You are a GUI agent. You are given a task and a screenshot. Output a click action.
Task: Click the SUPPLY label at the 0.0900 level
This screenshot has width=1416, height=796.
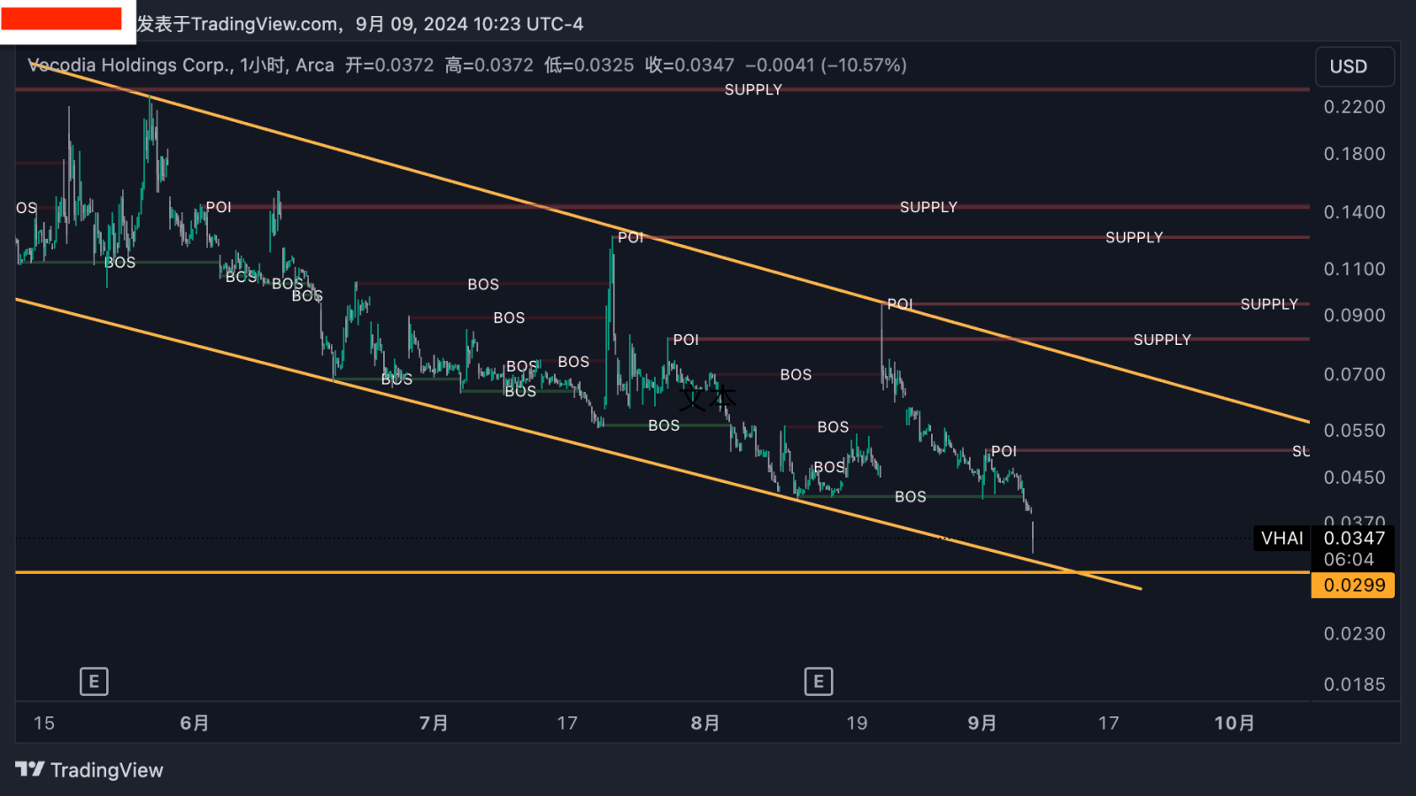coord(1269,304)
